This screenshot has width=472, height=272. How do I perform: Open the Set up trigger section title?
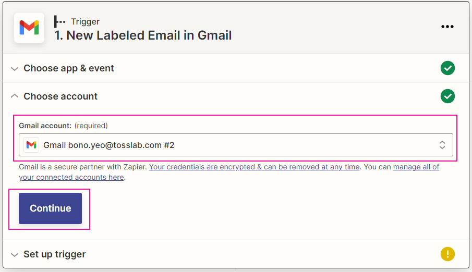click(x=55, y=254)
